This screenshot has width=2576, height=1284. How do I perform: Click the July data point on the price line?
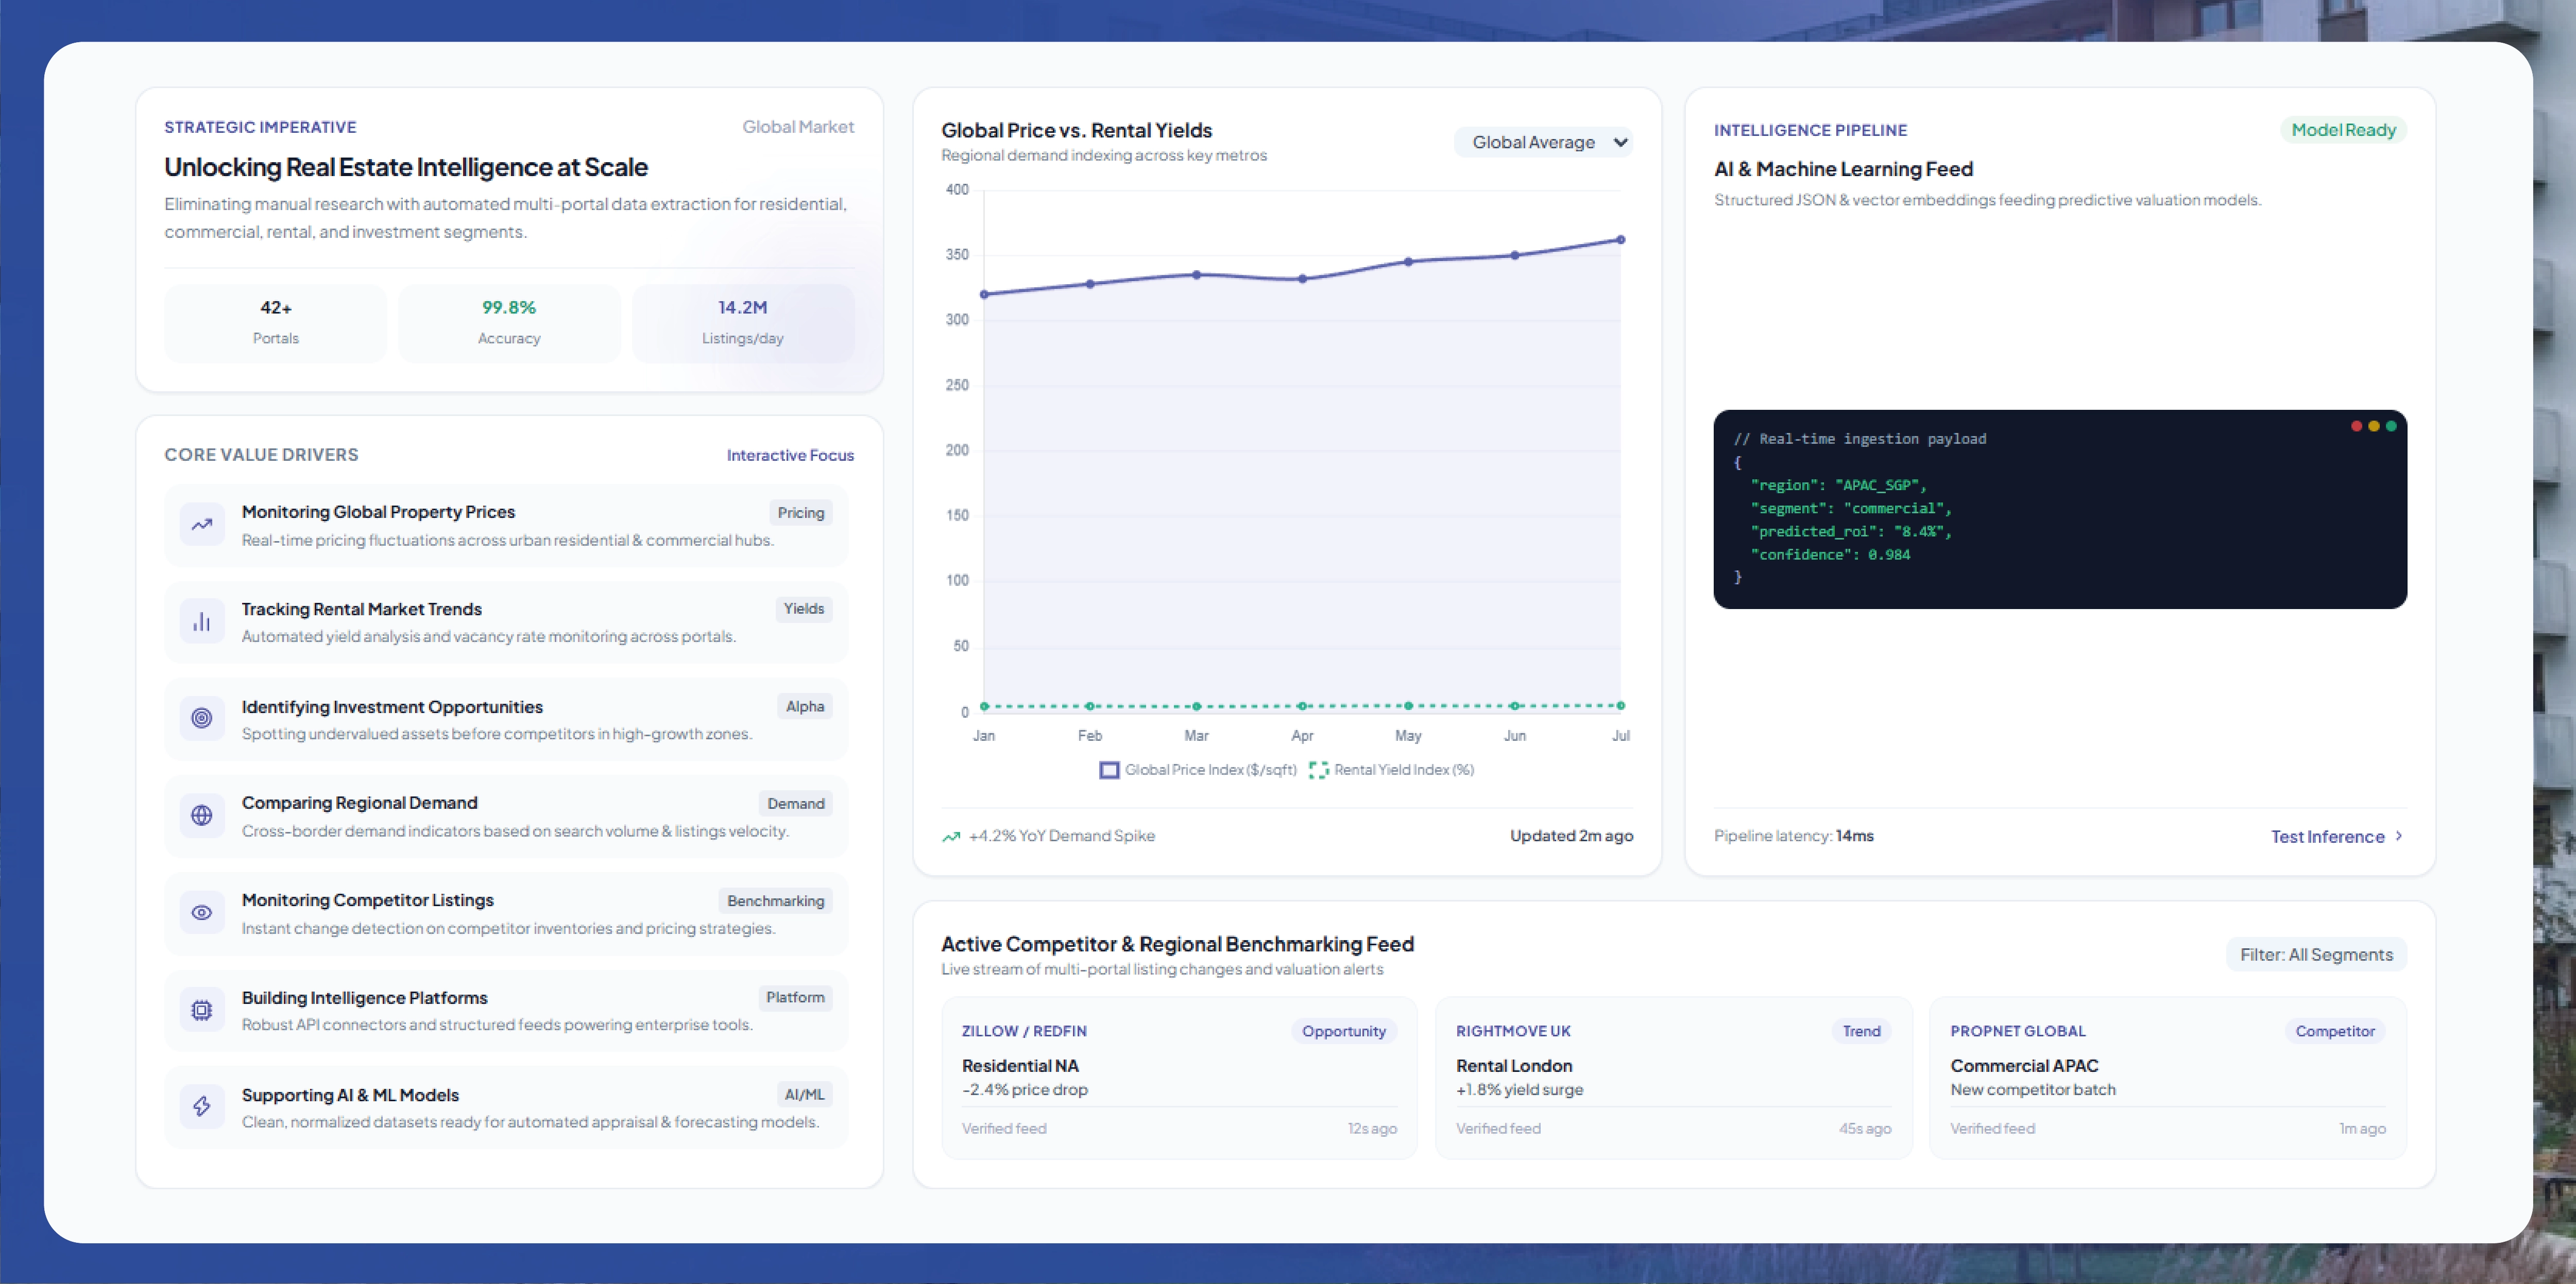click(1621, 240)
